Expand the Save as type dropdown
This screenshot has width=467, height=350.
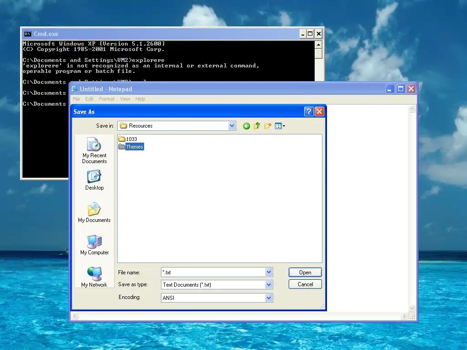pyautogui.click(x=269, y=285)
